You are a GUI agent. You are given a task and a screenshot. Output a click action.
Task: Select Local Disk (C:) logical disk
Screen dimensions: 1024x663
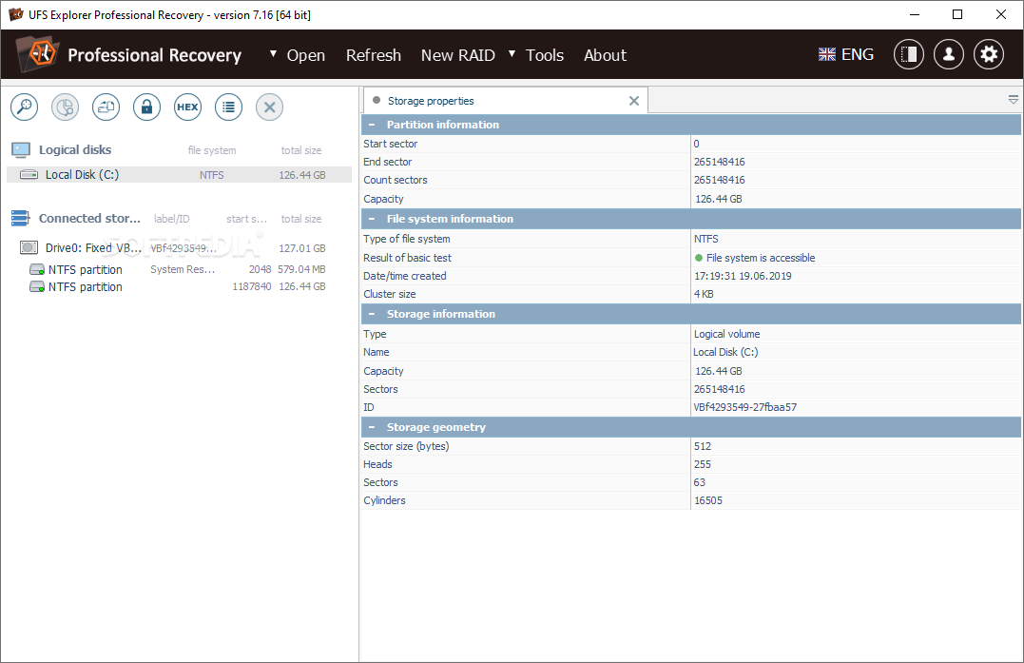(179, 174)
